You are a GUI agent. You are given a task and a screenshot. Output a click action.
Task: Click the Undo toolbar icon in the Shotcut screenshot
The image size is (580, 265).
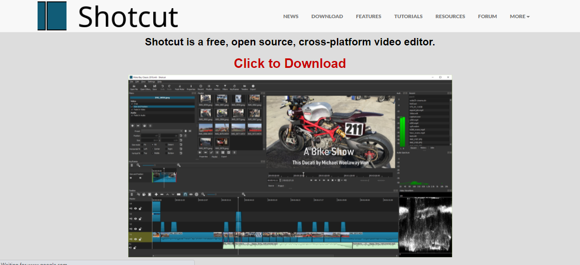[x=162, y=87]
